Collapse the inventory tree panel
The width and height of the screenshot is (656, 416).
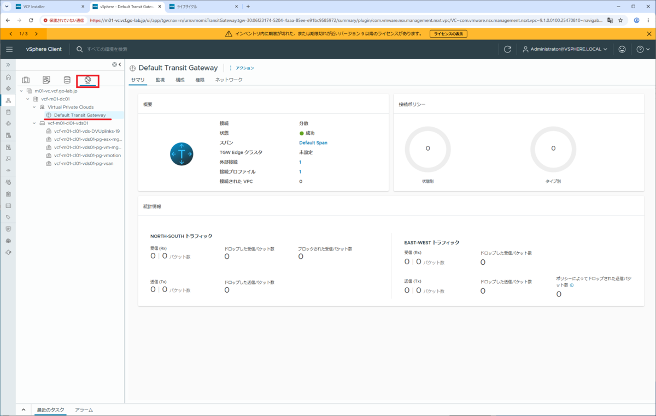(x=120, y=64)
